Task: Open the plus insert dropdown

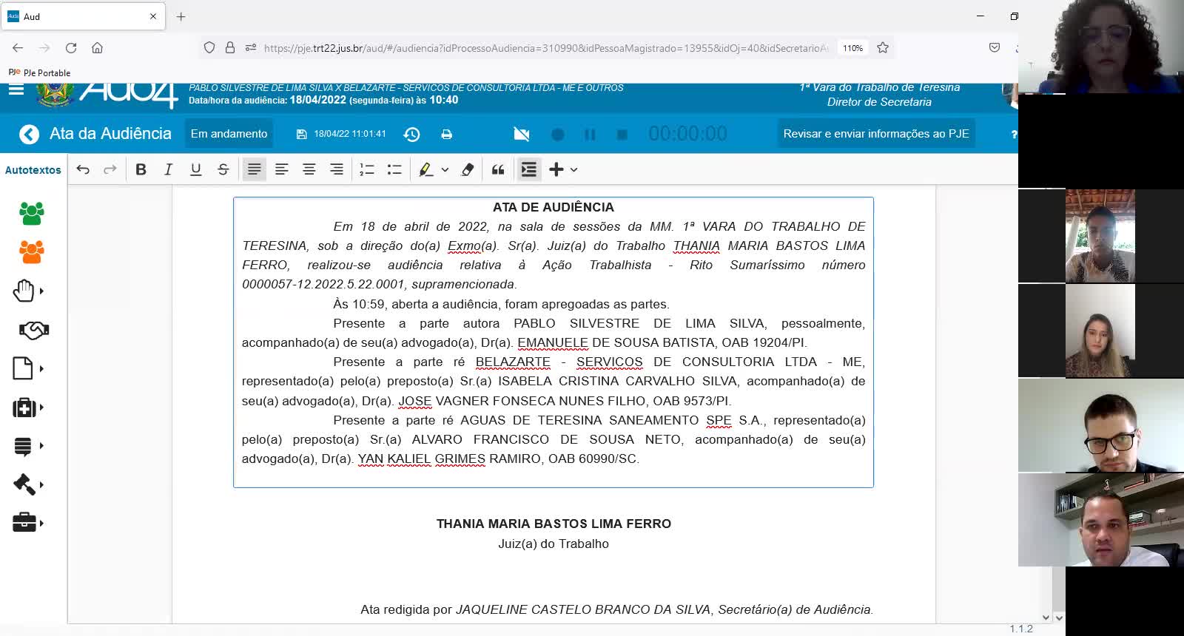Action: (x=563, y=169)
